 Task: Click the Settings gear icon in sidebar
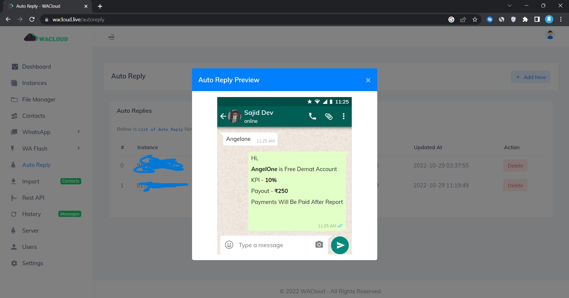[14, 263]
